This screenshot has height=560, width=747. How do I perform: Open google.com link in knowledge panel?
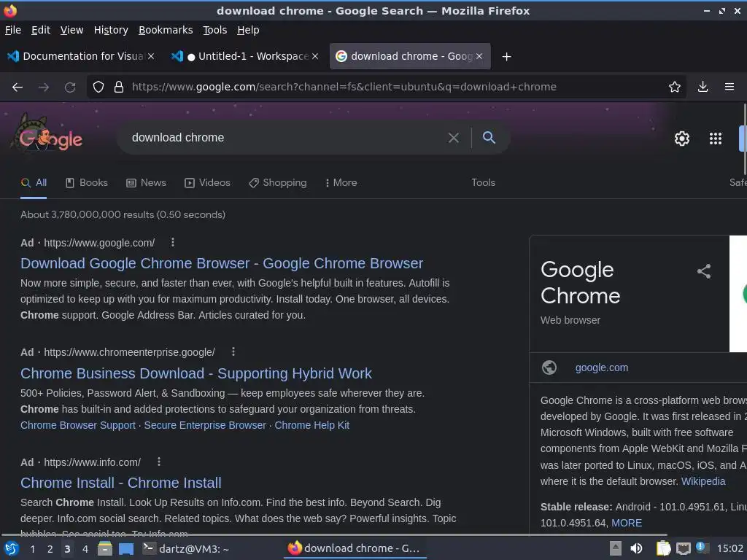[x=602, y=367]
